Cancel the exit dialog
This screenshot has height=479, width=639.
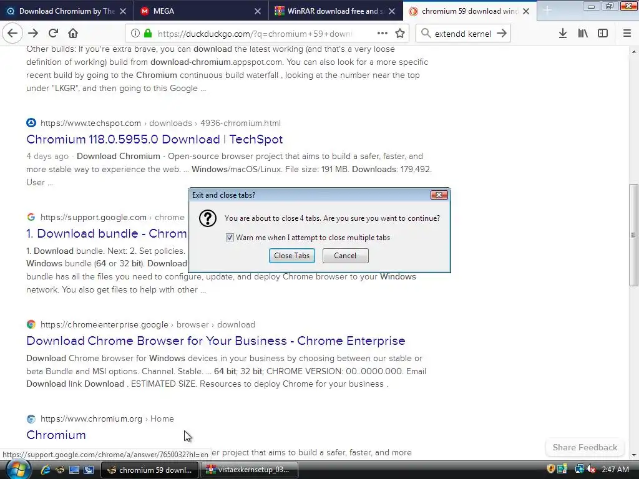345,255
